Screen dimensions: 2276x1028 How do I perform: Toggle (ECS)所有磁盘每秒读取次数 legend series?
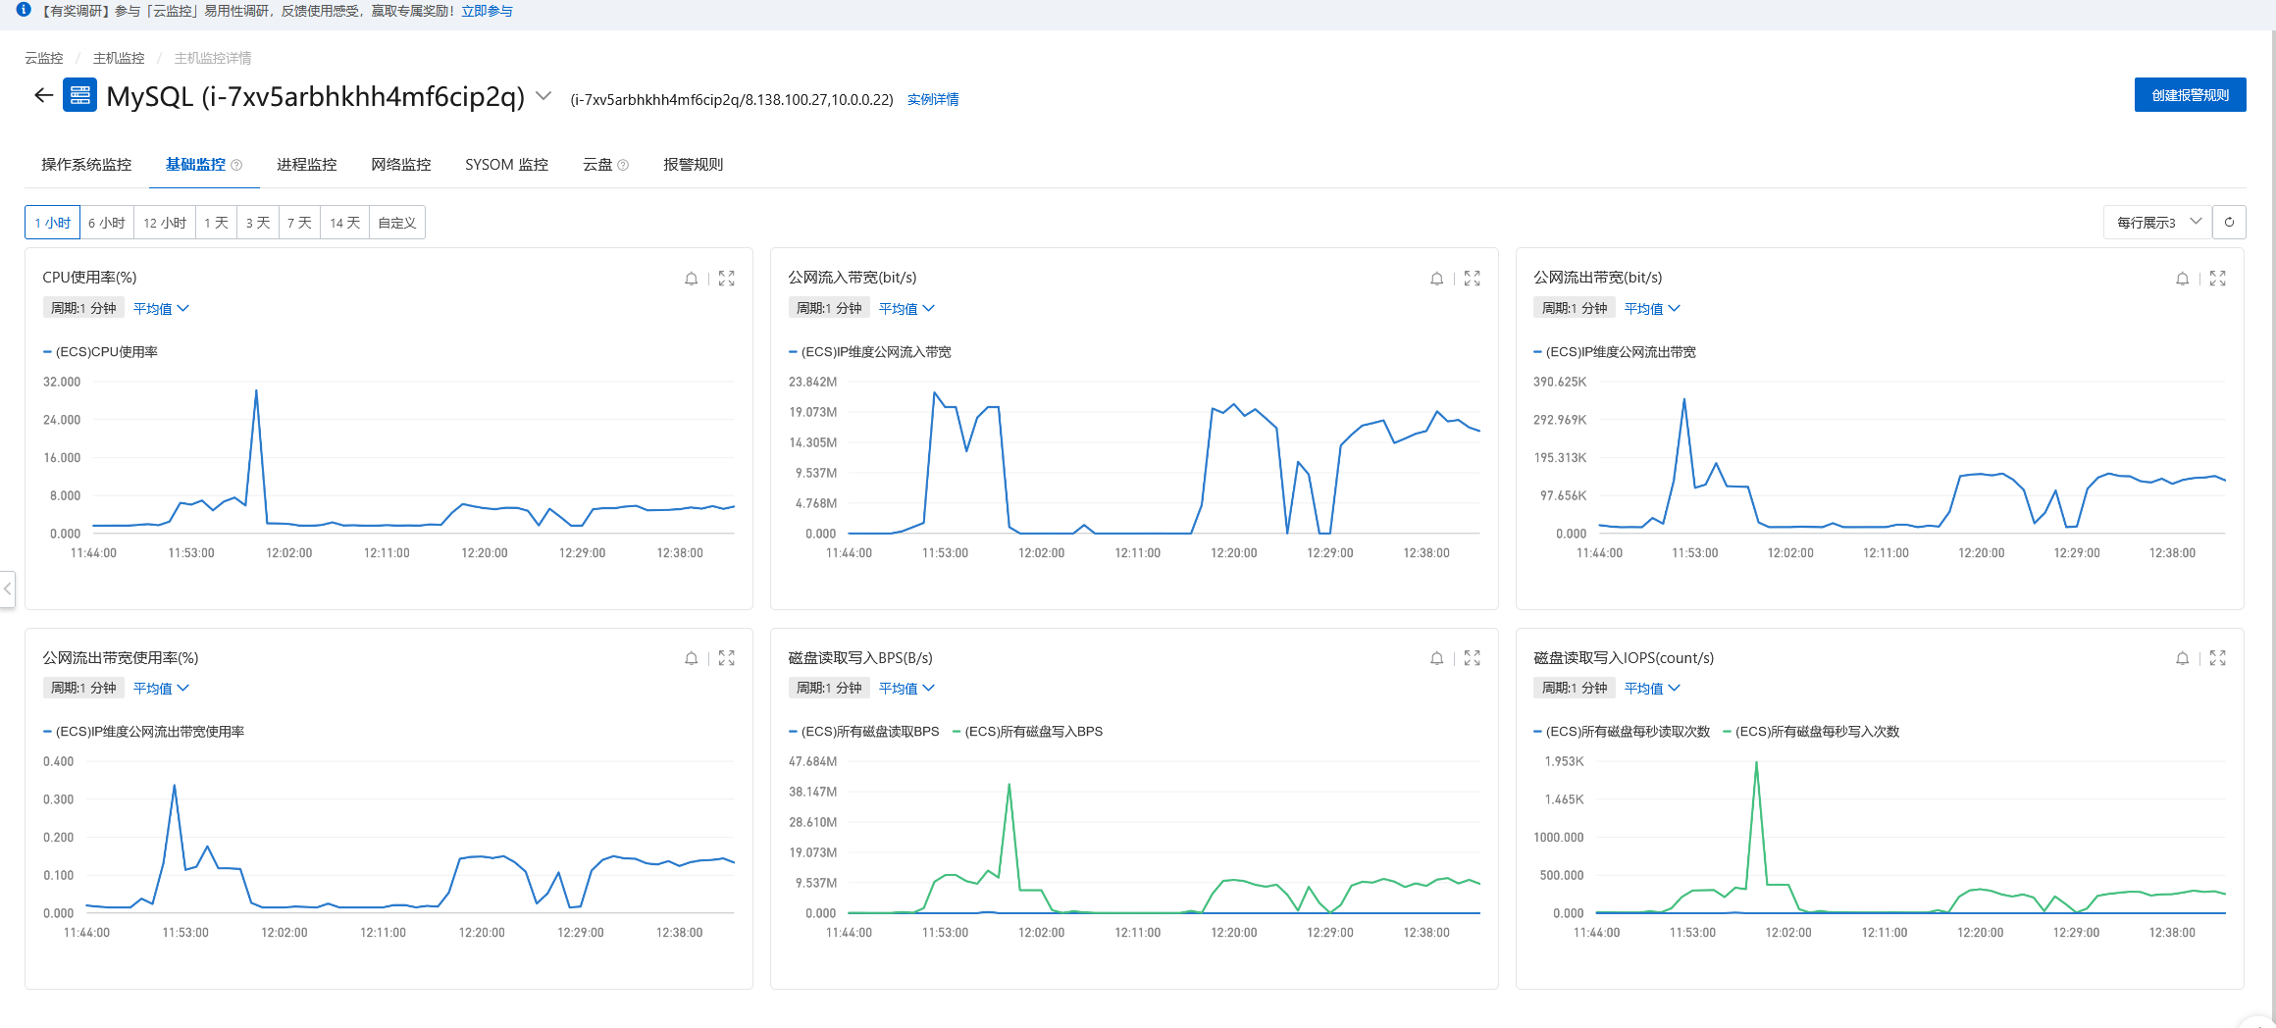1622,732
